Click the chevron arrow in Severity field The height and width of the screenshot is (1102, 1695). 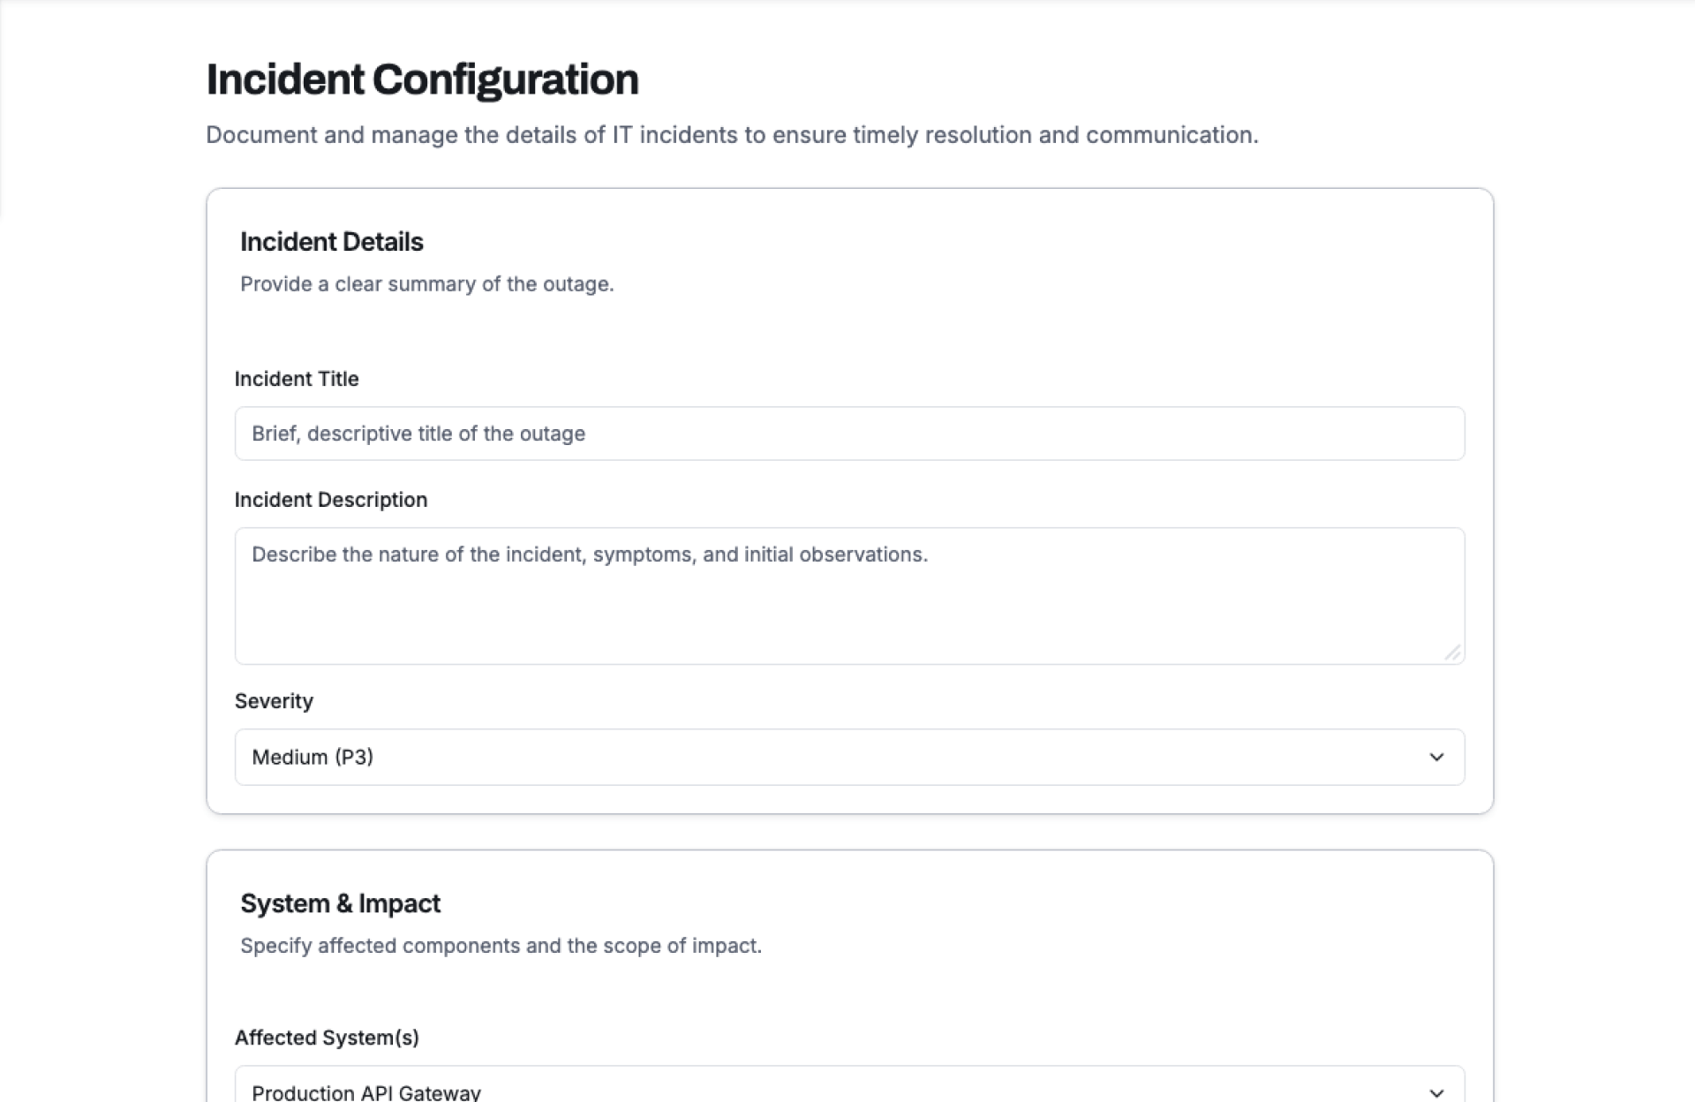pos(1436,757)
